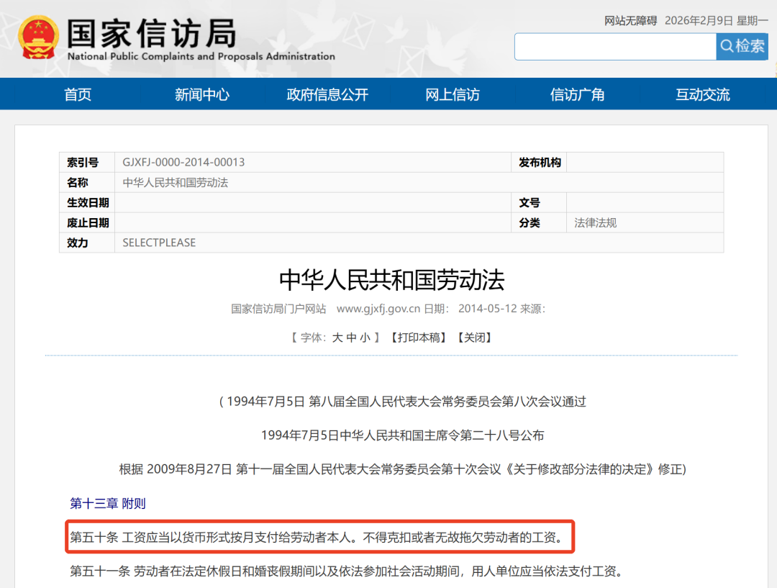The height and width of the screenshot is (588, 777).
Task: Click the 国家信访局 site title text
Action: (152, 32)
